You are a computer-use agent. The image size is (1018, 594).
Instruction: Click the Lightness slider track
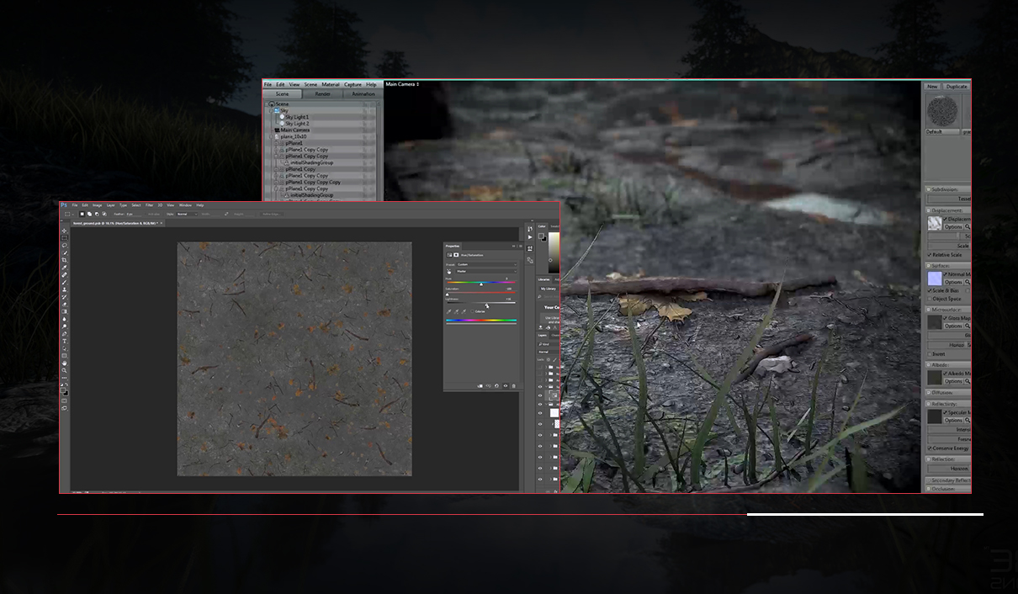click(480, 302)
